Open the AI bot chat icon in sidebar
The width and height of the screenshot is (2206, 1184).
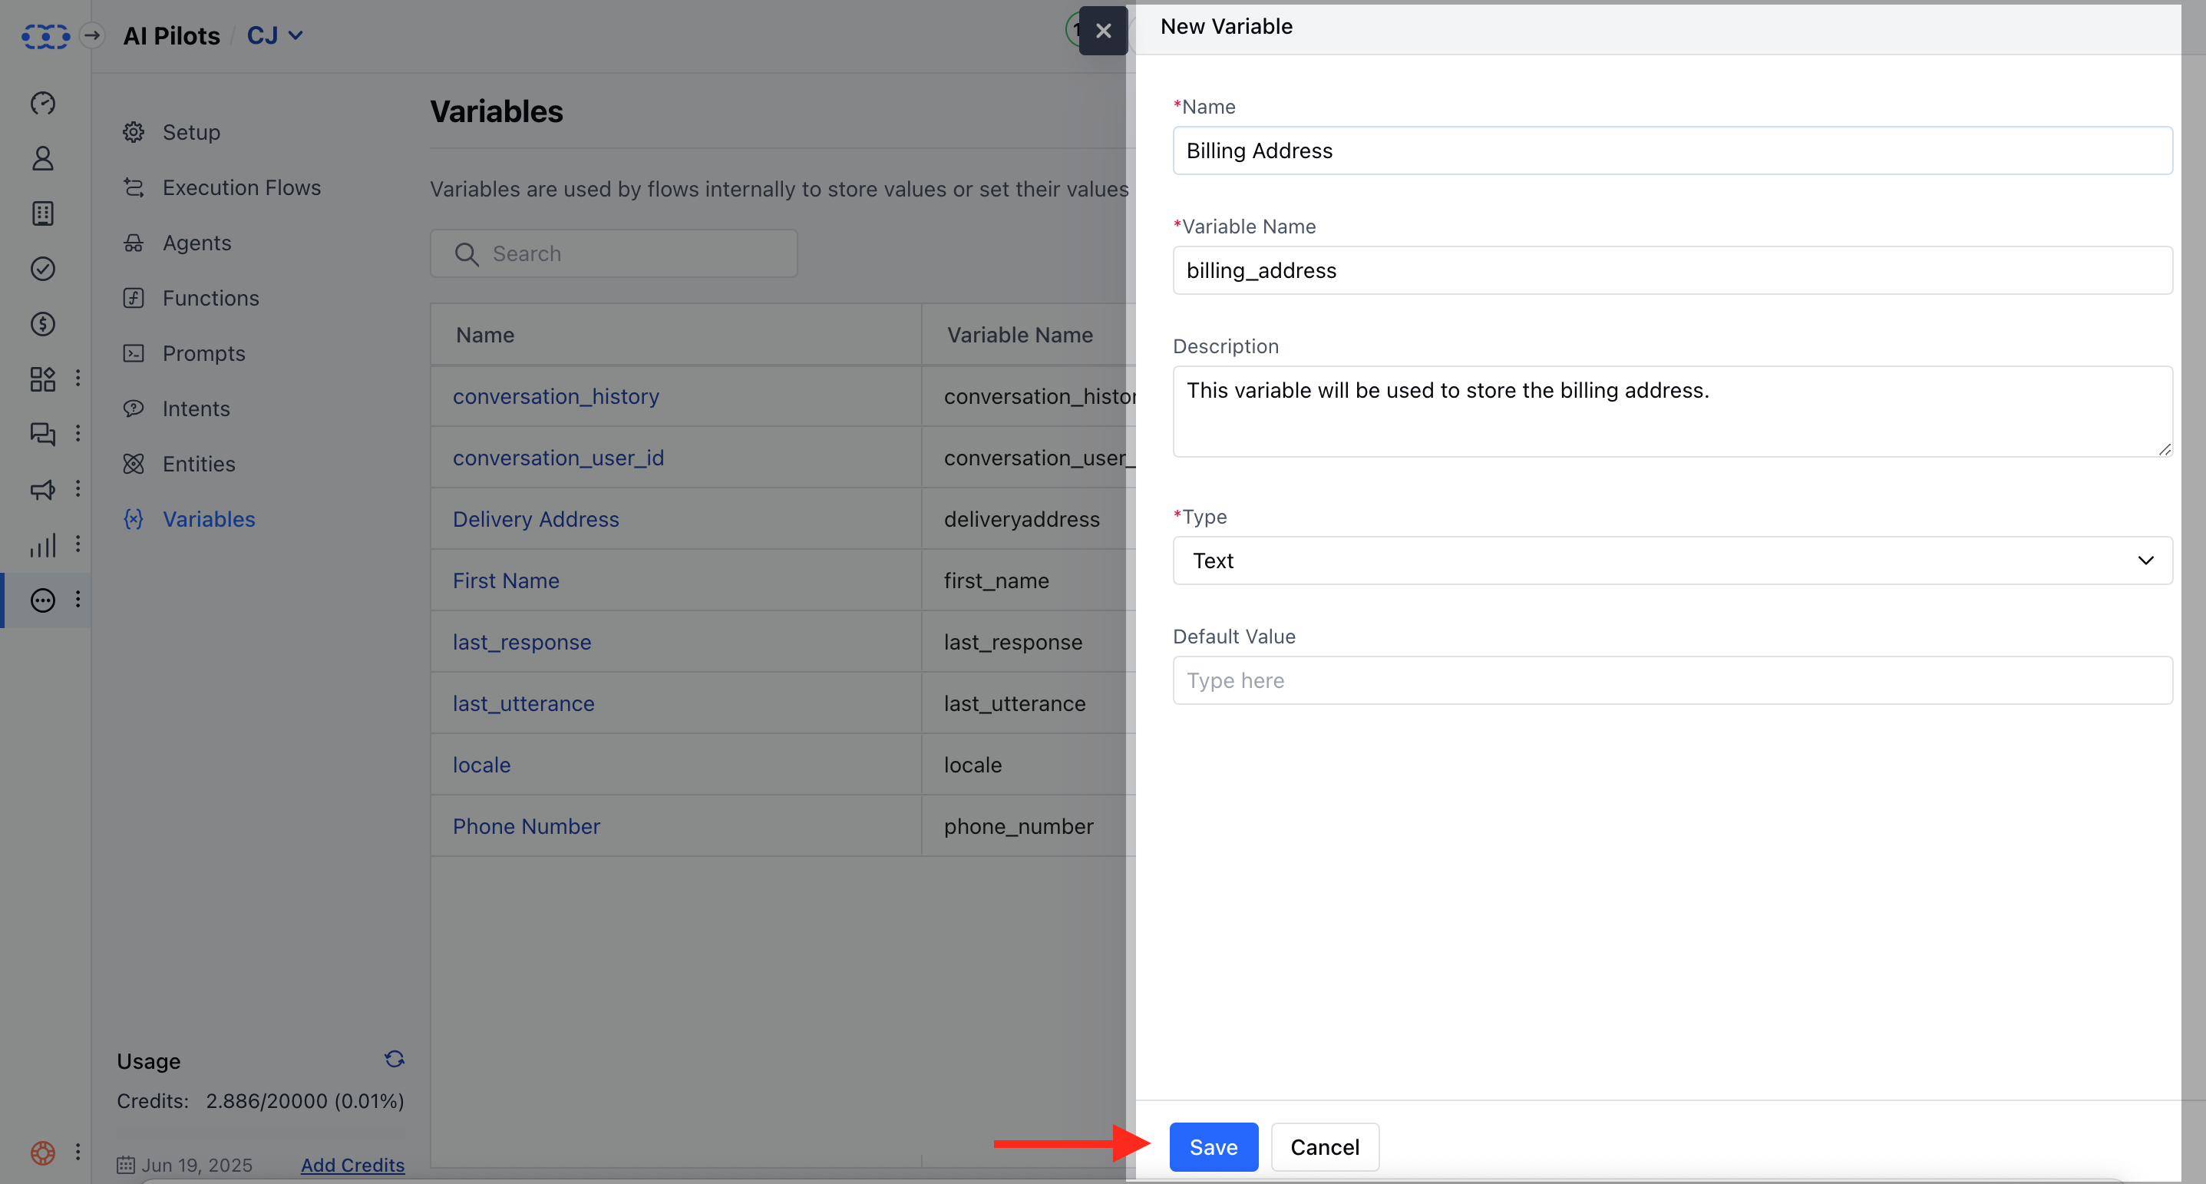[x=43, y=600]
